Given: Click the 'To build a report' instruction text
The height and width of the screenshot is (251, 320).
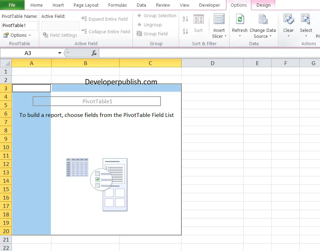Looking at the screenshot, I should 96,115.
